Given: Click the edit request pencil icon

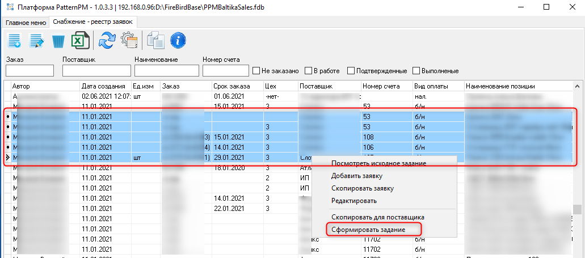Looking at the screenshot, I should click(x=37, y=41).
